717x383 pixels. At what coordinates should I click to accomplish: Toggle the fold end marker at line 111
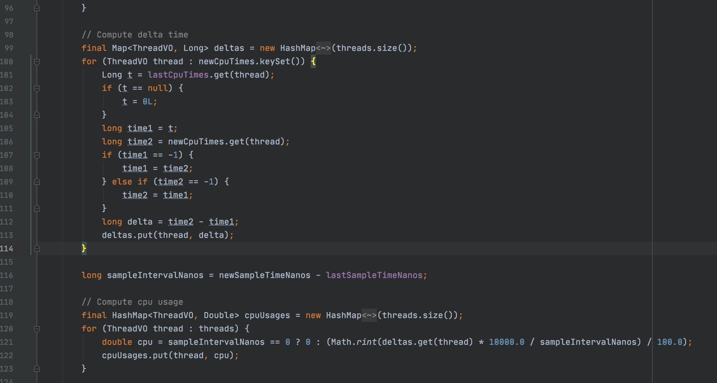pos(37,209)
